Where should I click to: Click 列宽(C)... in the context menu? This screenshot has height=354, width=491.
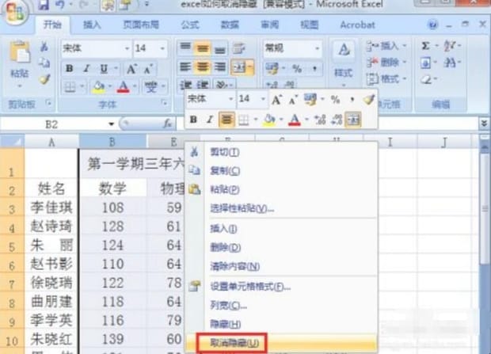pyautogui.click(x=228, y=305)
